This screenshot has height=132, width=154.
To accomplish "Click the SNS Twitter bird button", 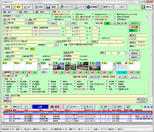I will point(120,7).
